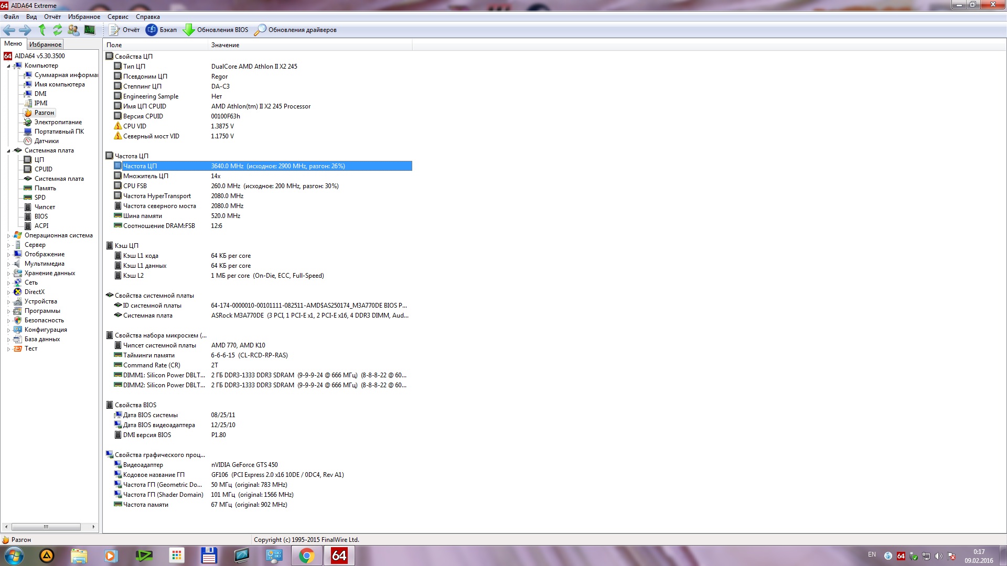The height and width of the screenshot is (566, 1007).
Task: Click the AIDA64 taskbar button
Action: [339, 556]
